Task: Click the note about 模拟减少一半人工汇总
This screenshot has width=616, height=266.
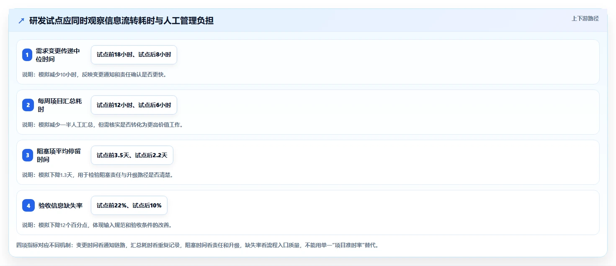Action: (103, 125)
